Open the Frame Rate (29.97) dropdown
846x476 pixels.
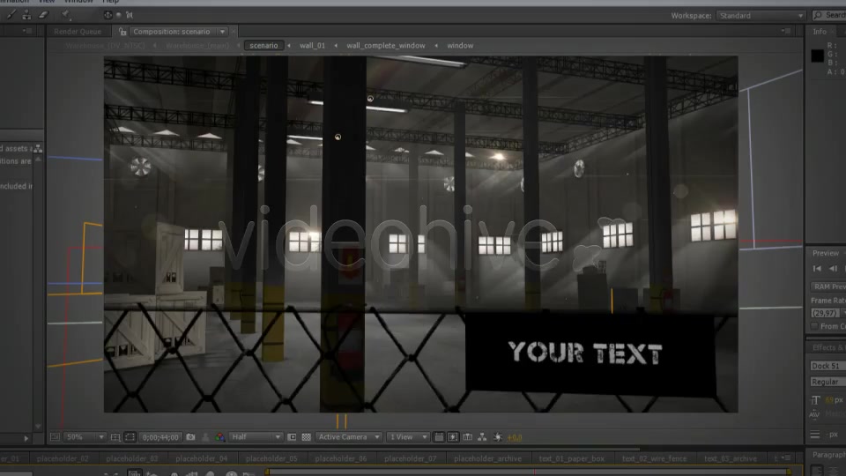tap(828, 313)
